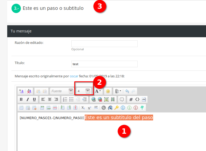
Task: Toggle underline formatting
Action: 34,99
